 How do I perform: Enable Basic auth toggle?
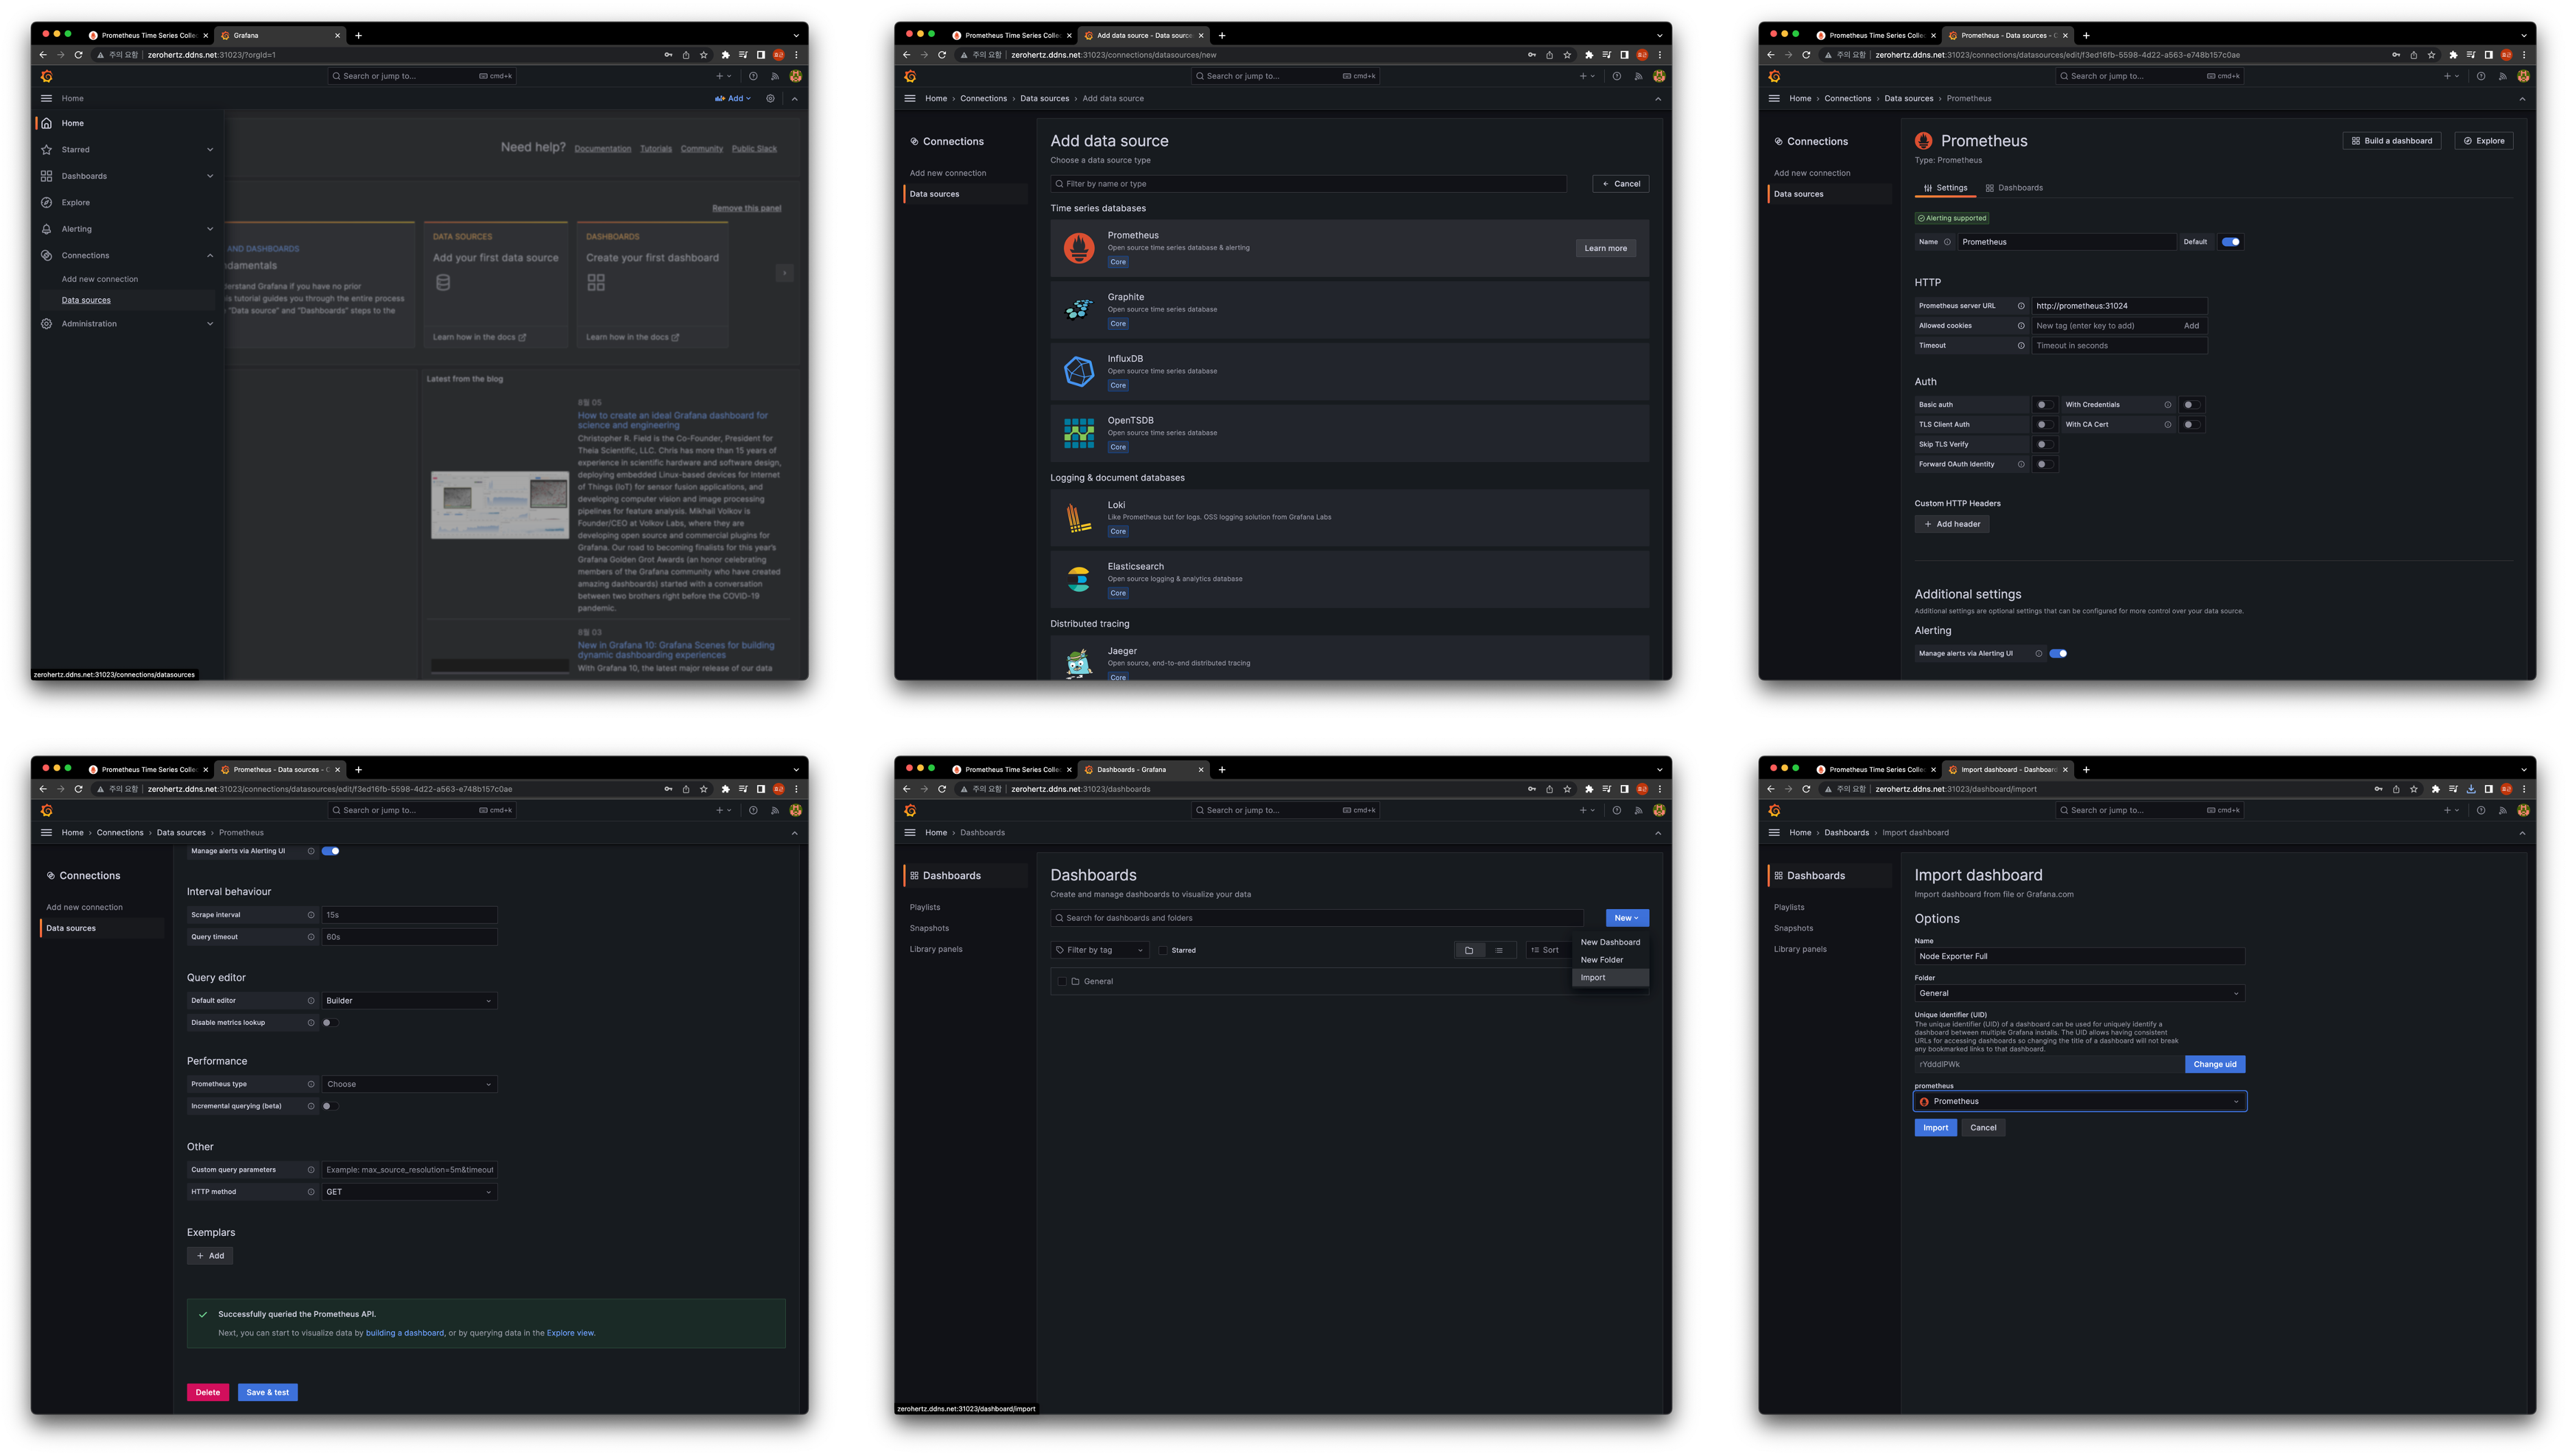2044,405
